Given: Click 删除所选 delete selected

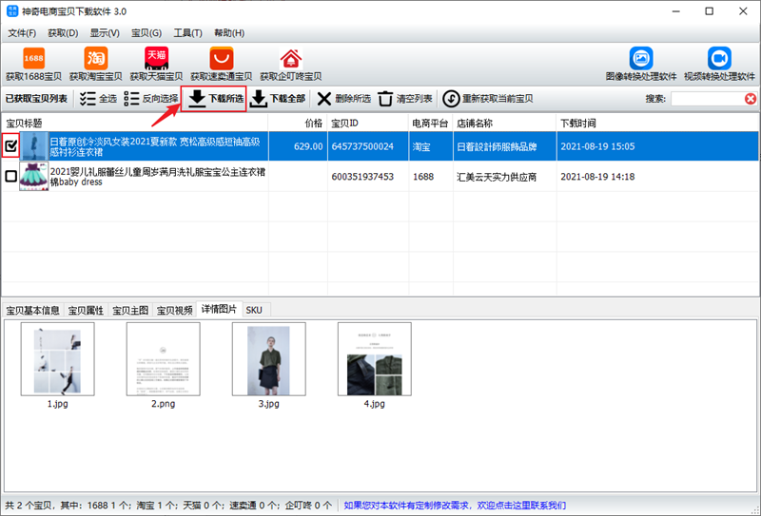Looking at the screenshot, I should (x=343, y=99).
